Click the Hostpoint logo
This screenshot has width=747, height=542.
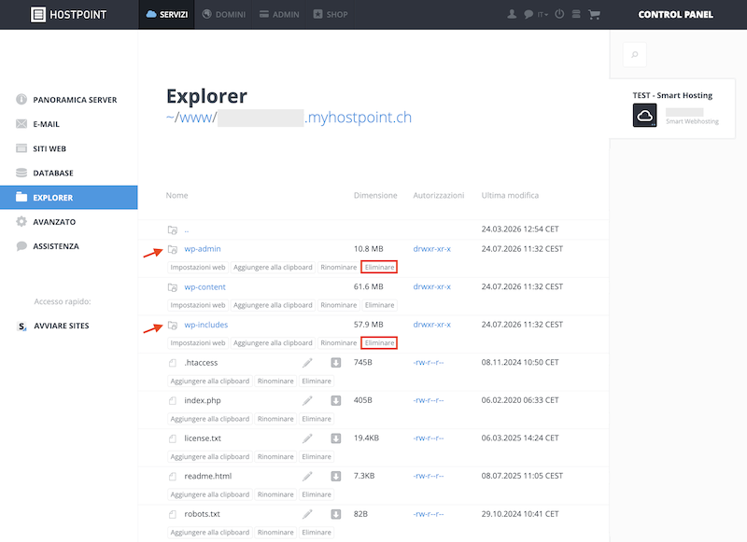(68, 15)
